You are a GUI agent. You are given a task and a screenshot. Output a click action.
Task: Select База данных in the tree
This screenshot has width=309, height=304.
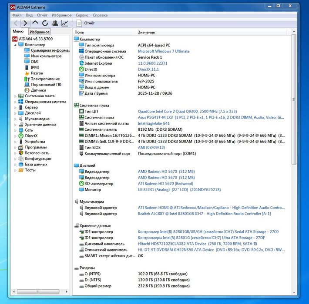(36, 165)
